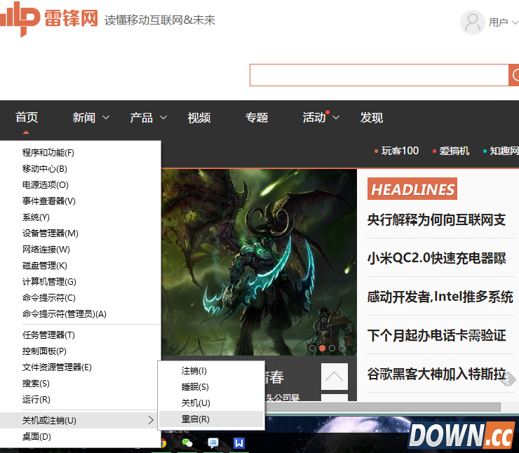Launch 命令提示符(C)
Image resolution: width=519 pixels, height=453 pixels.
(81, 298)
